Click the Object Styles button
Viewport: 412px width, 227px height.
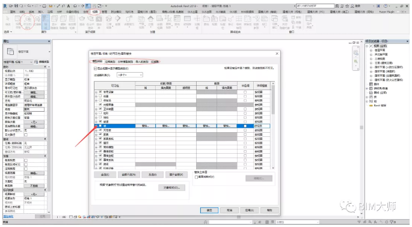click(x=172, y=187)
